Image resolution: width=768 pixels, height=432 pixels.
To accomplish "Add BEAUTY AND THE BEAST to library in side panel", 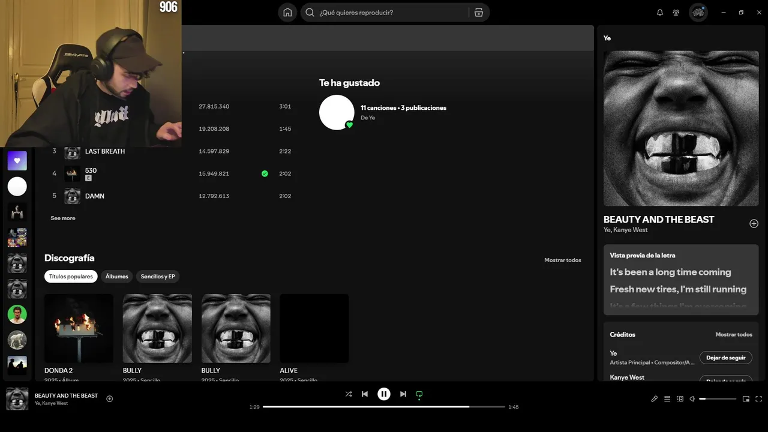I will pyautogui.click(x=754, y=224).
